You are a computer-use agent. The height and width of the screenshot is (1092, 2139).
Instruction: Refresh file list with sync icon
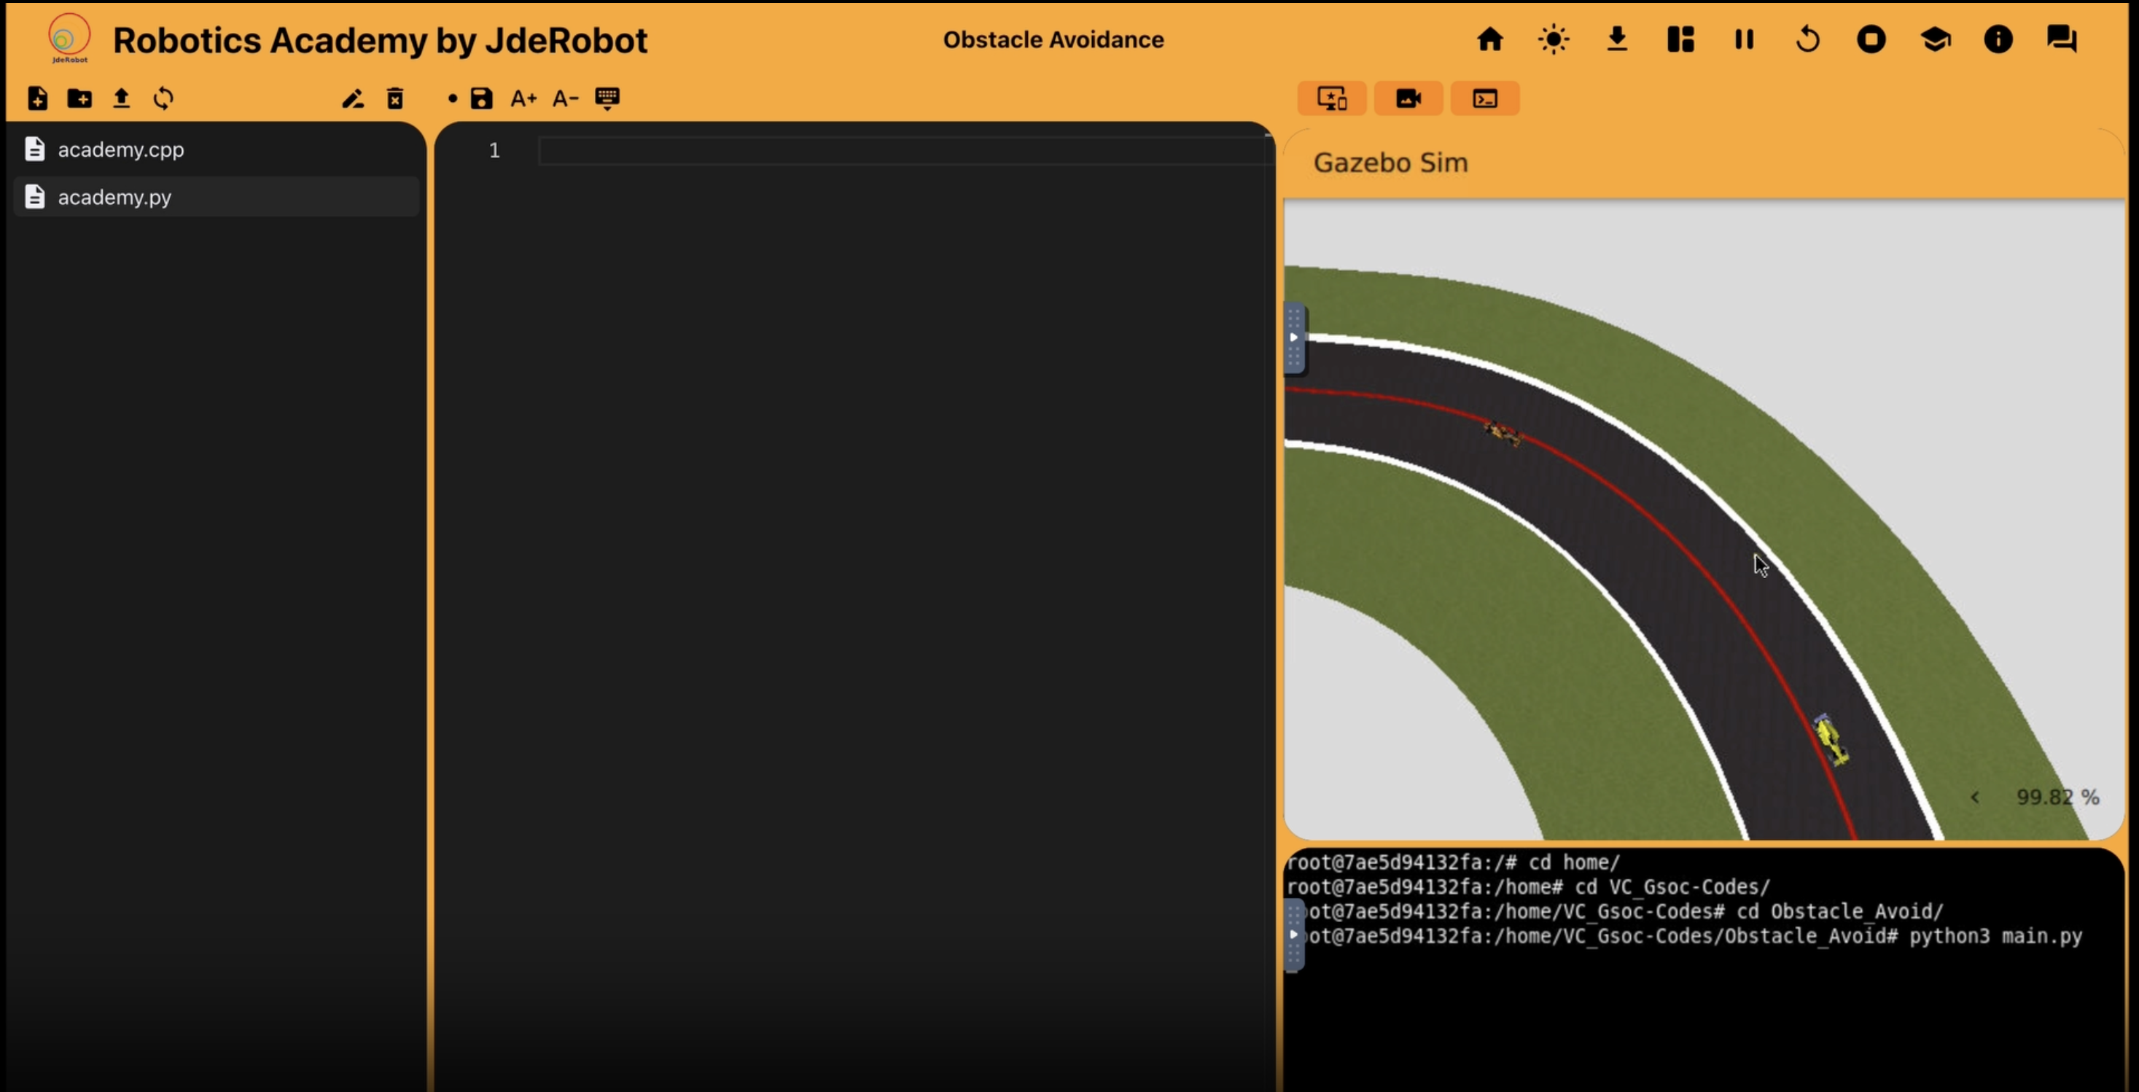click(163, 98)
